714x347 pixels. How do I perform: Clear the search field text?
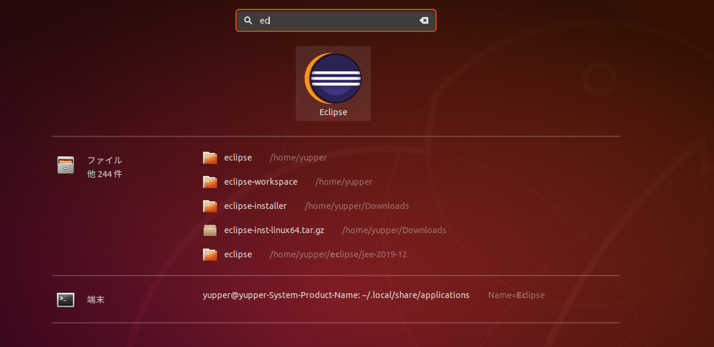tap(424, 21)
